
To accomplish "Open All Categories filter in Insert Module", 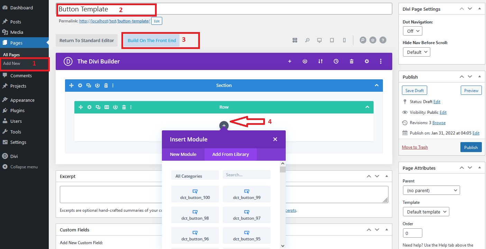I will (195, 175).
